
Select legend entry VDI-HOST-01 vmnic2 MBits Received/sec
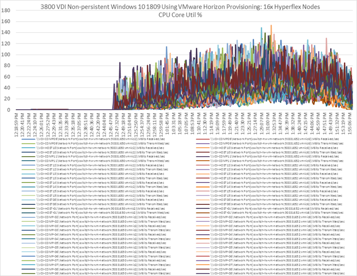[93, 208]
